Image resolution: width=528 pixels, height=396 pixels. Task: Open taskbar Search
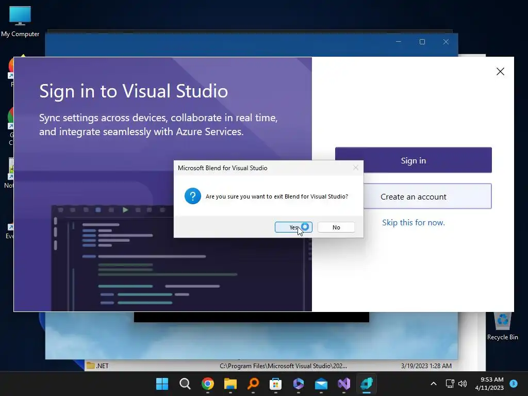pyautogui.click(x=185, y=384)
